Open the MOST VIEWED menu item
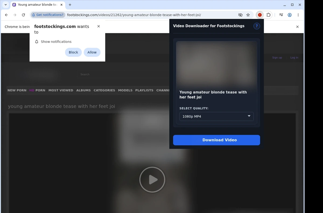The height and width of the screenshot is (213, 323). click(61, 90)
